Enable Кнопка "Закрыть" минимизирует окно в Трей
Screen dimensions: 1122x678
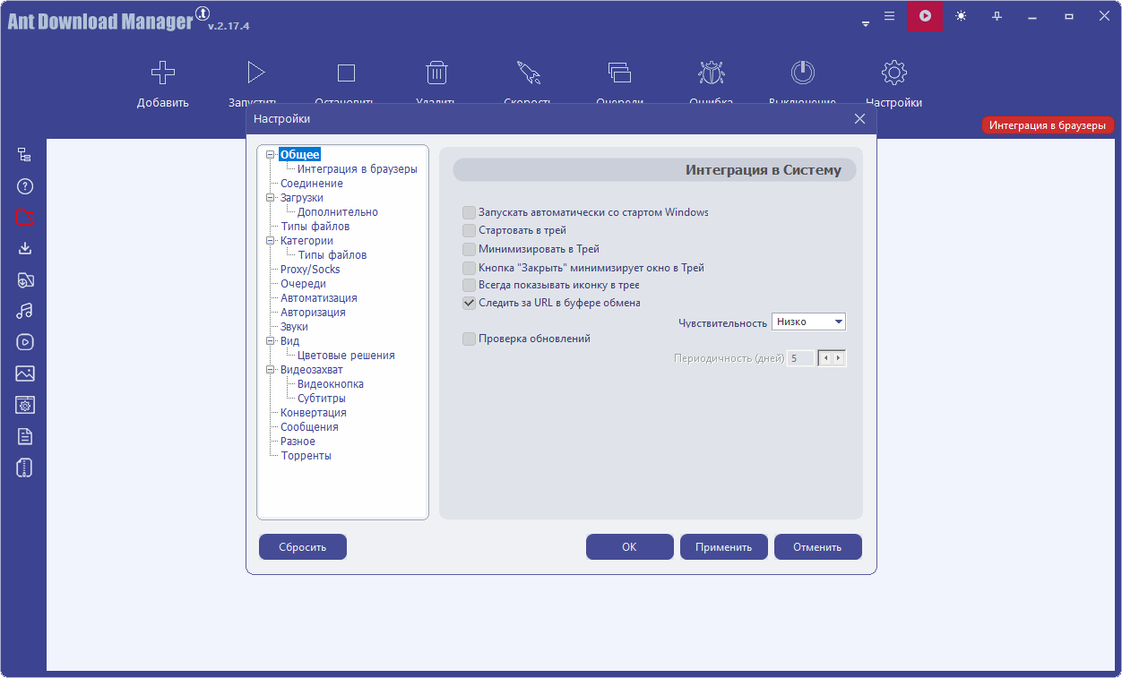tap(469, 267)
